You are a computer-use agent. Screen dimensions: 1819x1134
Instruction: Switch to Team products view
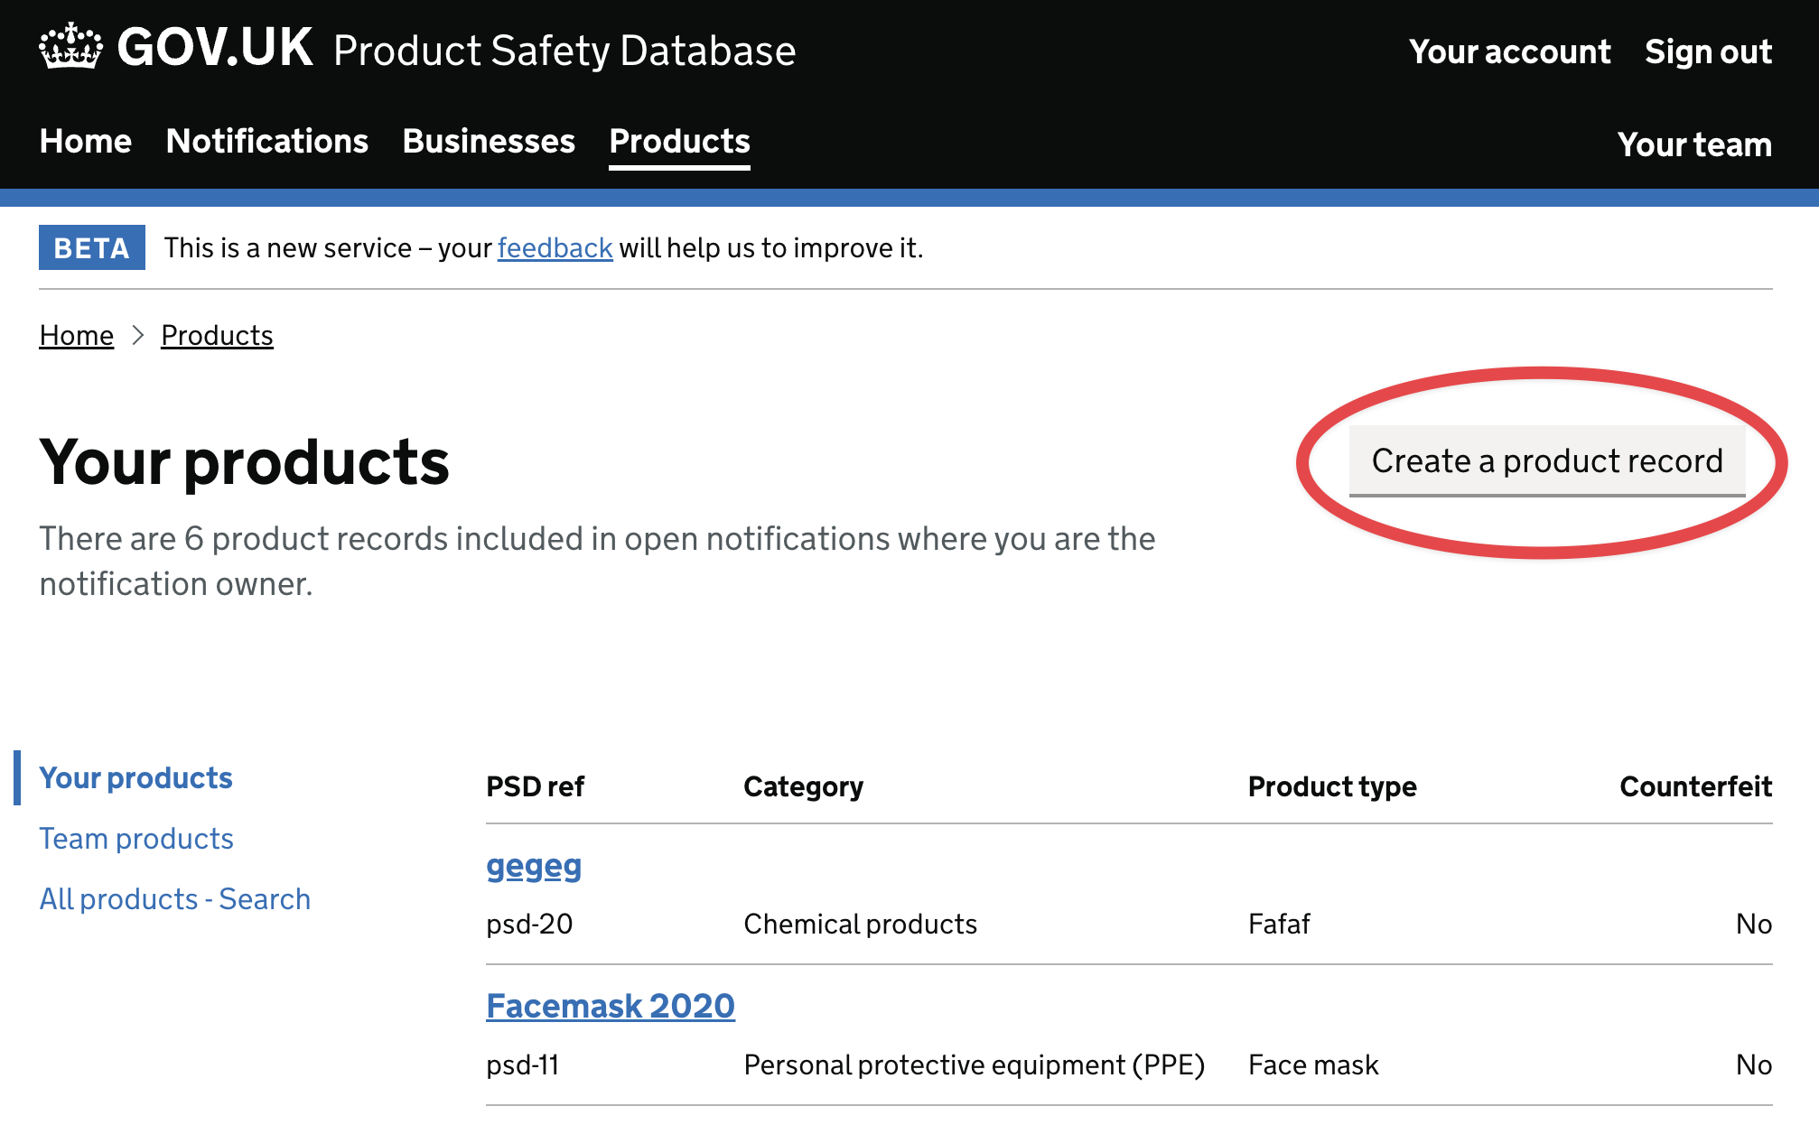[135, 838]
